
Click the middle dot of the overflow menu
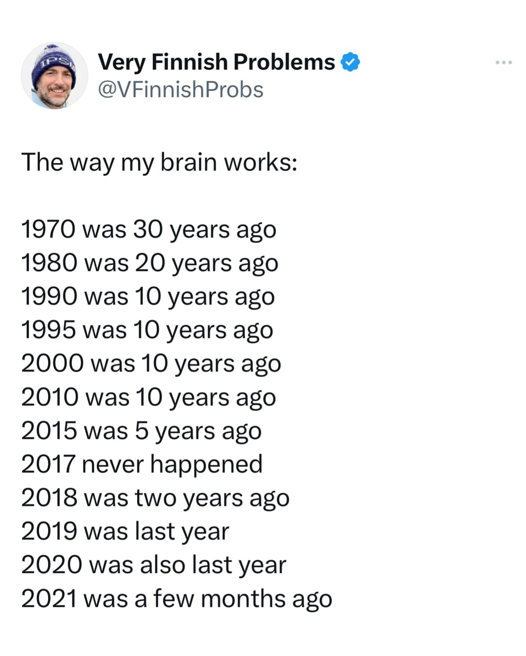click(503, 63)
